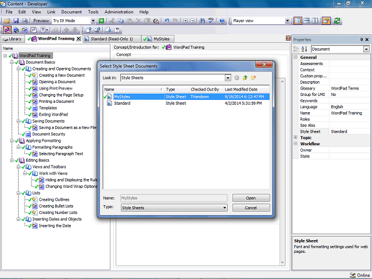372x279 pixels.
Task: Click the Open button in dialog
Action: pyautogui.click(x=251, y=198)
